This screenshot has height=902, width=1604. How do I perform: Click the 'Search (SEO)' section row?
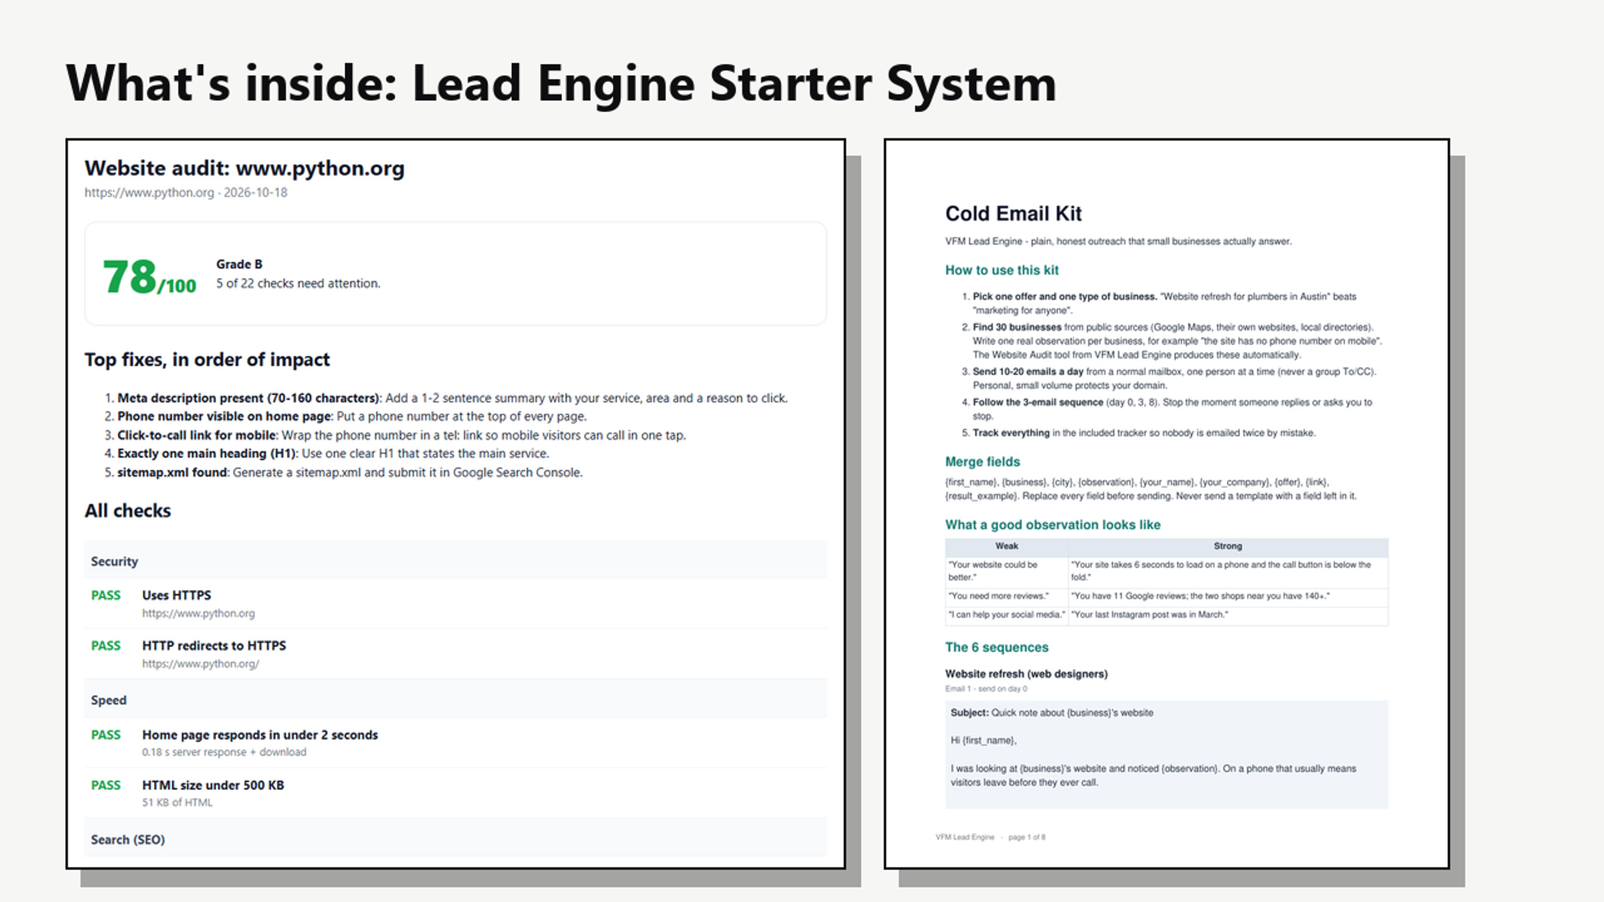coord(456,839)
